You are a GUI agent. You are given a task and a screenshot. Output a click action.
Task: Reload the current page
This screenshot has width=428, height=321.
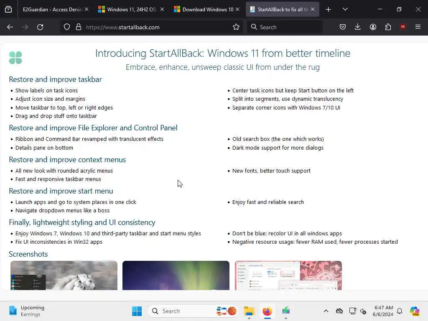click(40, 27)
